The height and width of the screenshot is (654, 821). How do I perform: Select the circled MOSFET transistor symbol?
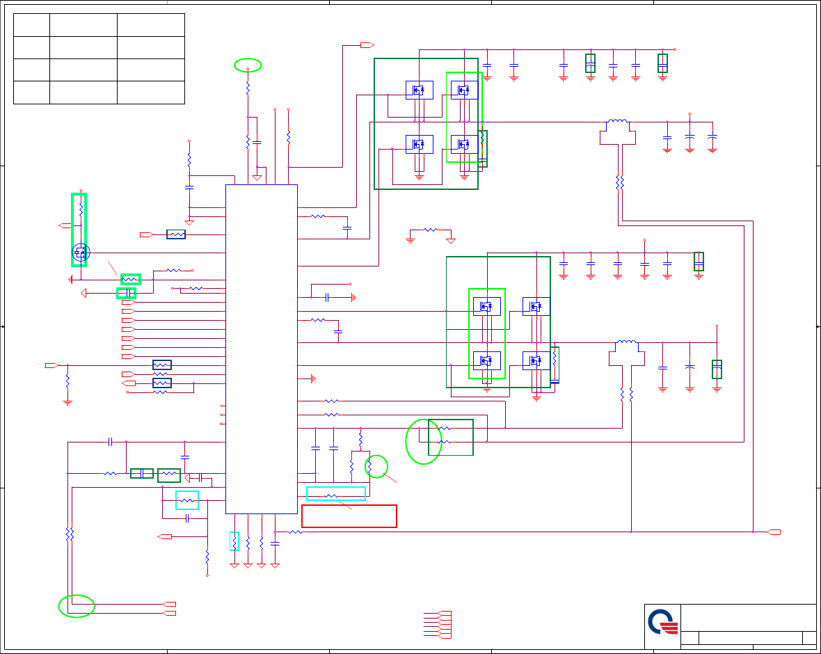(x=81, y=253)
